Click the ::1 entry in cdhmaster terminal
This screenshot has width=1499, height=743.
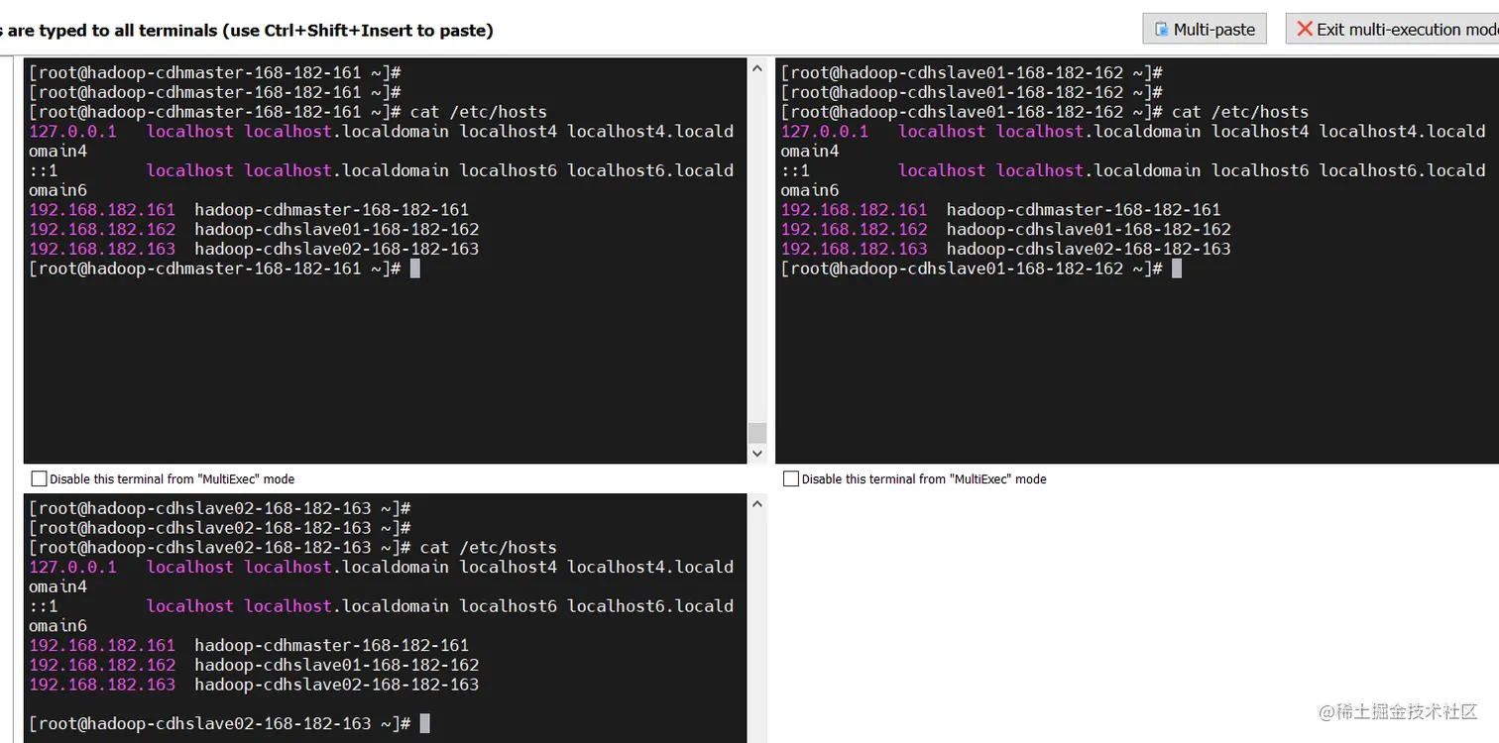(44, 170)
